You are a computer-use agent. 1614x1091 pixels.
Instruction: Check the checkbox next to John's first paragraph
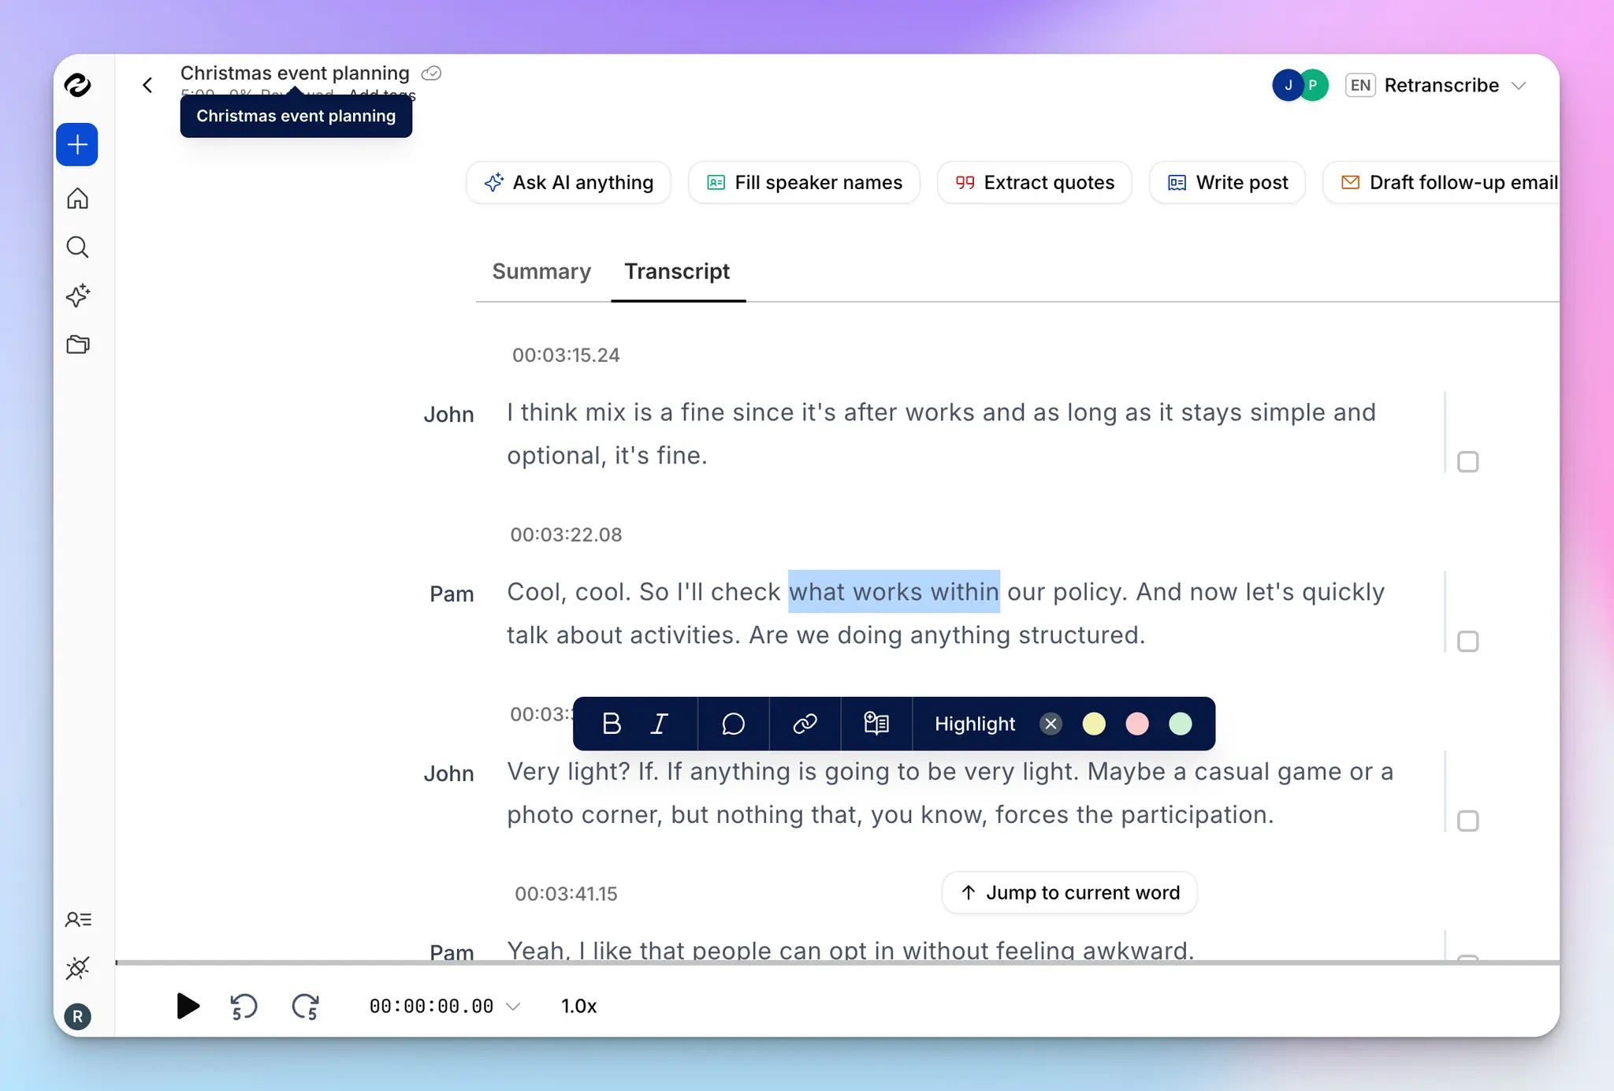(x=1468, y=462)
